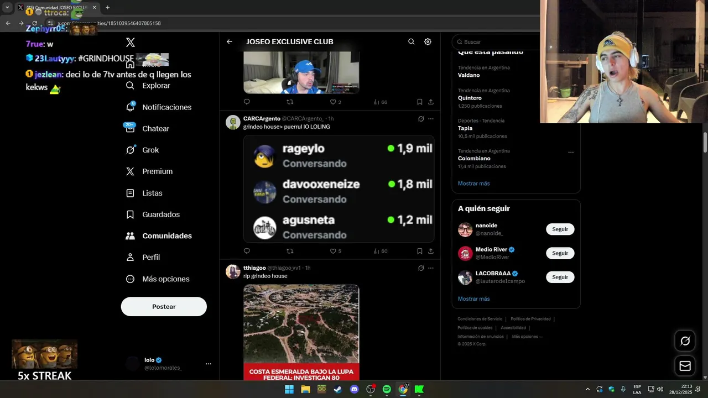Open the Tapia trending topic
This screenshot has height=398, width=708.
point(465,128)
